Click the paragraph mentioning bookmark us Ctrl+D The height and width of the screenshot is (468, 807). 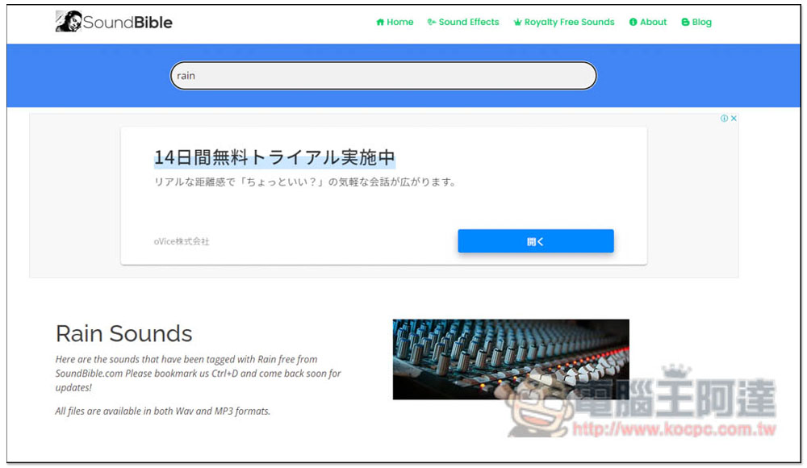coord(199,374)
